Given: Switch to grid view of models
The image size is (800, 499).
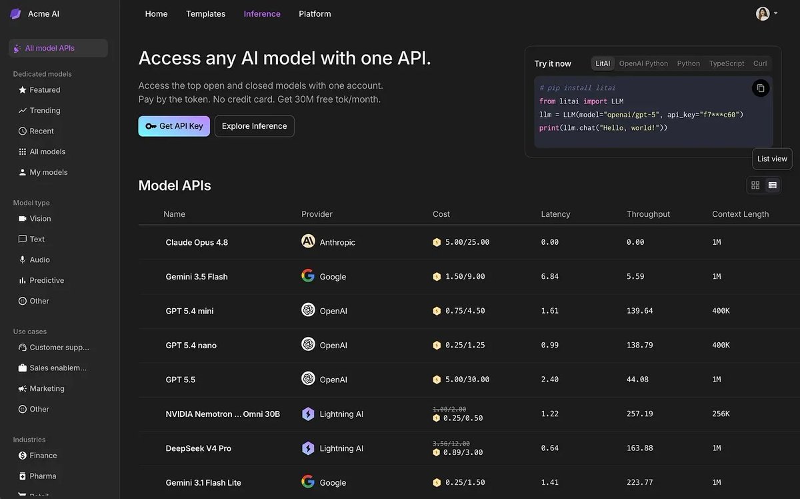Looking at the screenshot, I should (x=755, y=185).
